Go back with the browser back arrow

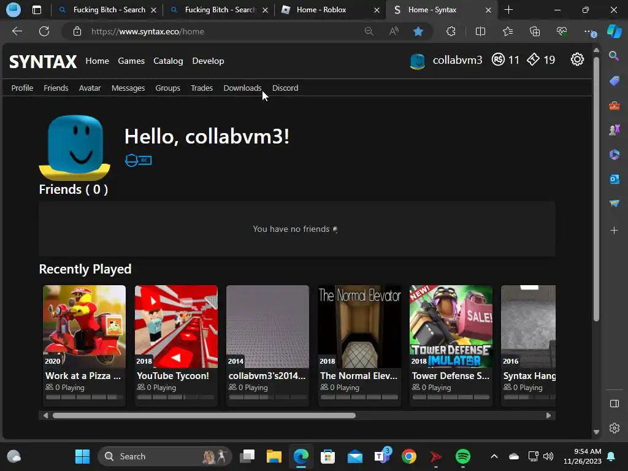[17, 31]
